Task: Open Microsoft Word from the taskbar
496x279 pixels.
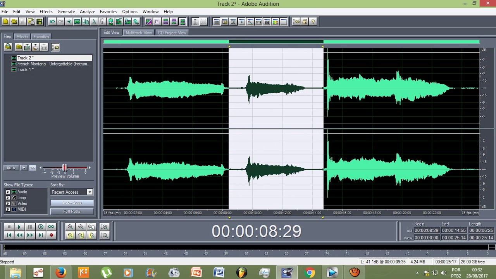Action: pos(219,273)
